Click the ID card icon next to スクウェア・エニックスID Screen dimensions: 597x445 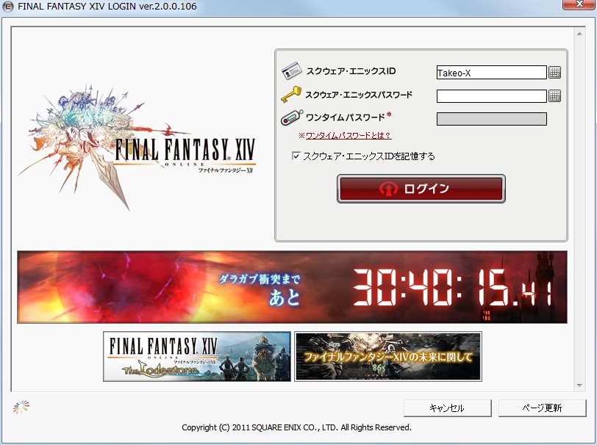pyautogui.click(x=292, y=70)
